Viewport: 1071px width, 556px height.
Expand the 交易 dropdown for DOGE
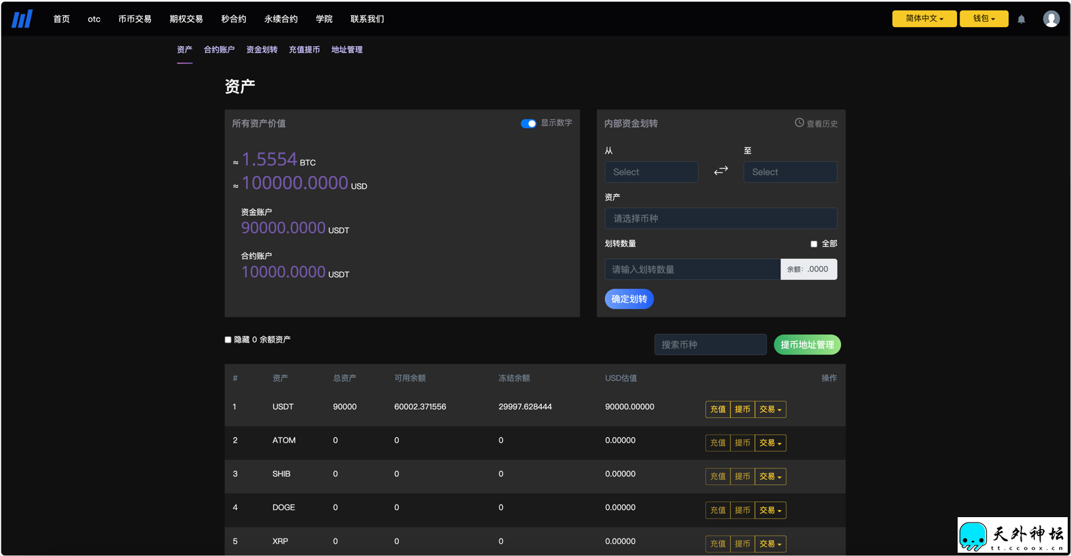(x=770, y=510)
